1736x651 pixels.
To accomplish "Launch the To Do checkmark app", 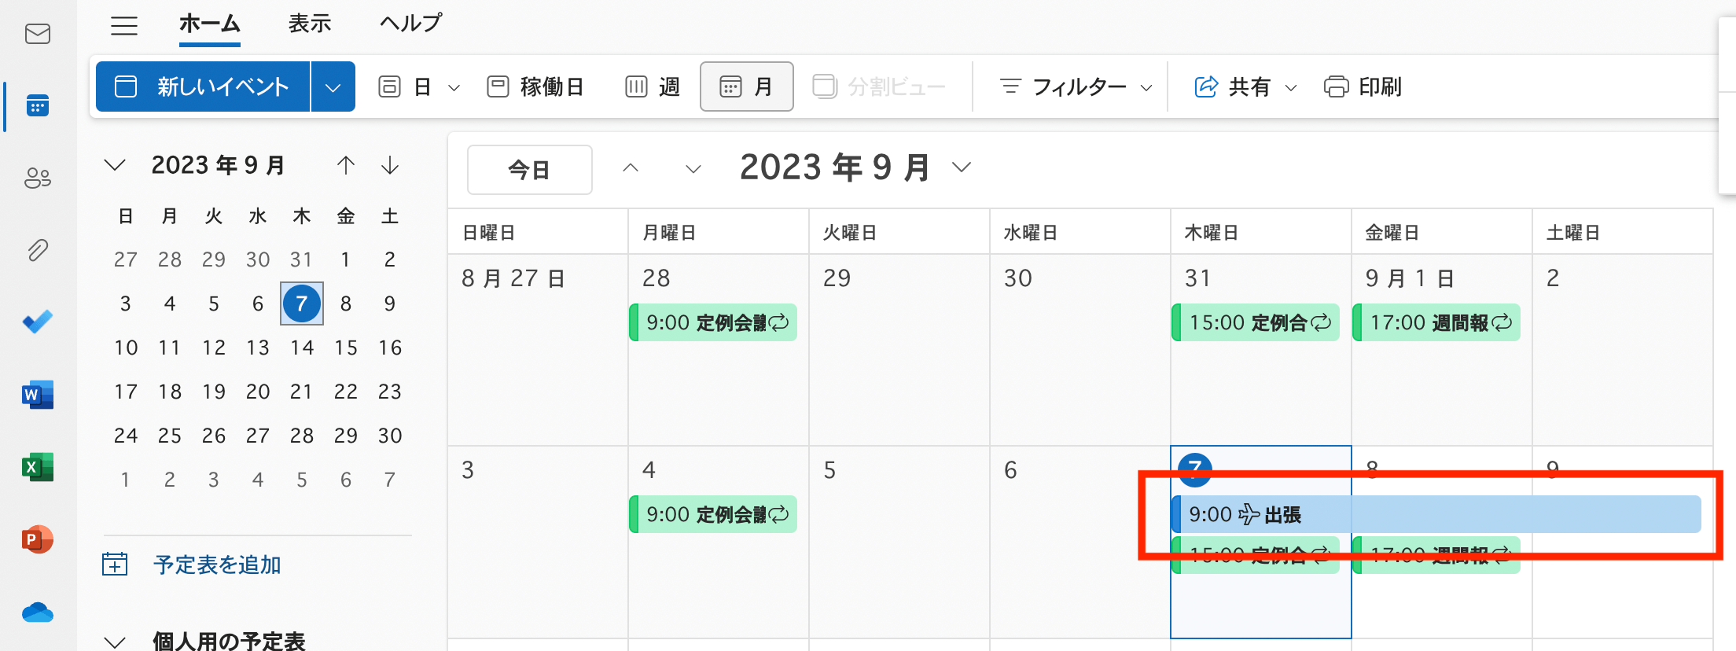I will (x=38, y=321).
